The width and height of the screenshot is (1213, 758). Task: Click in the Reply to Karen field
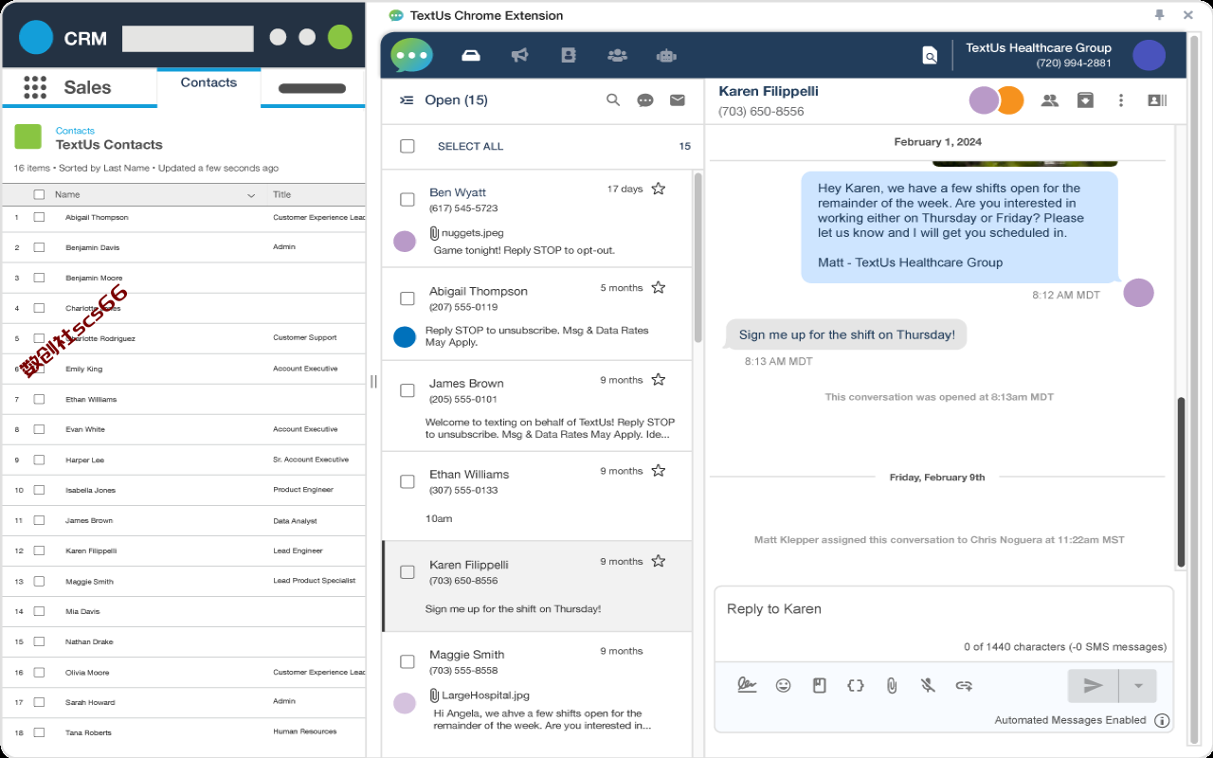pyautogui.click(x=944, y=610)
